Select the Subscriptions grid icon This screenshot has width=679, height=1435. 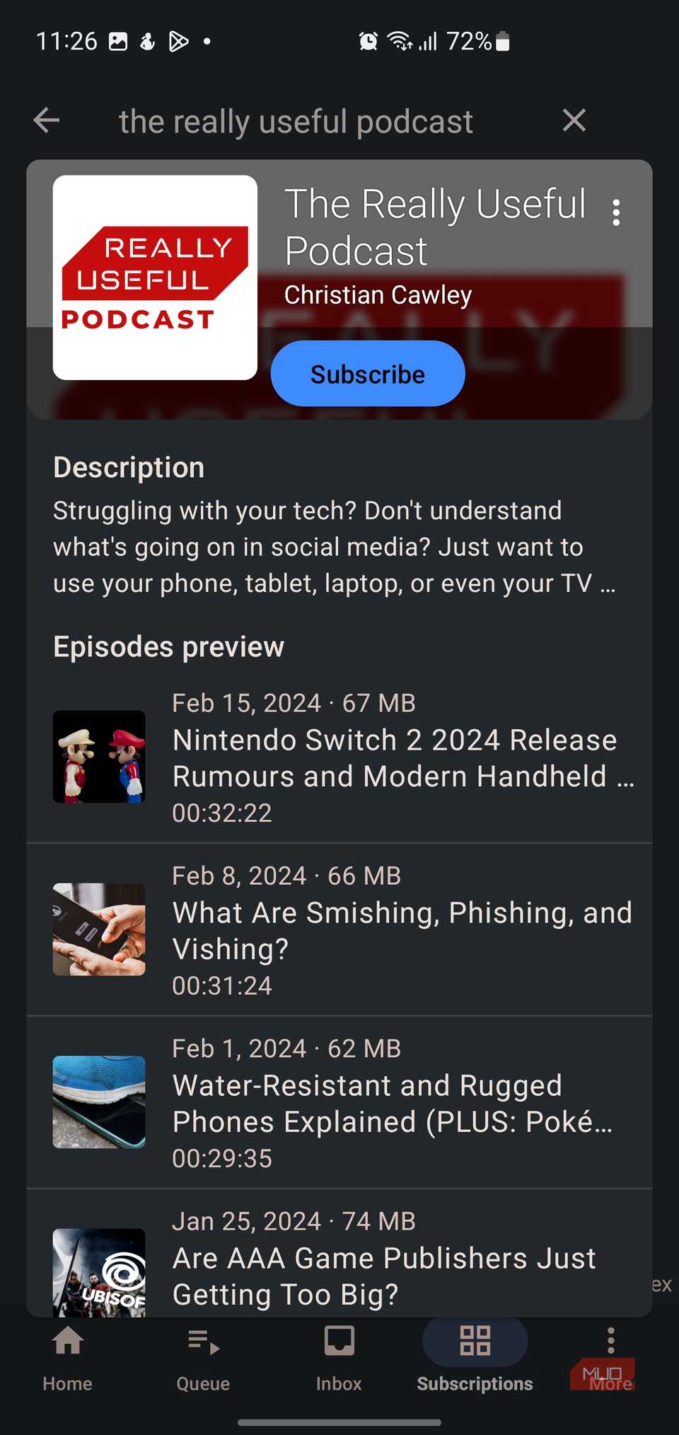tap(475, 1341)
